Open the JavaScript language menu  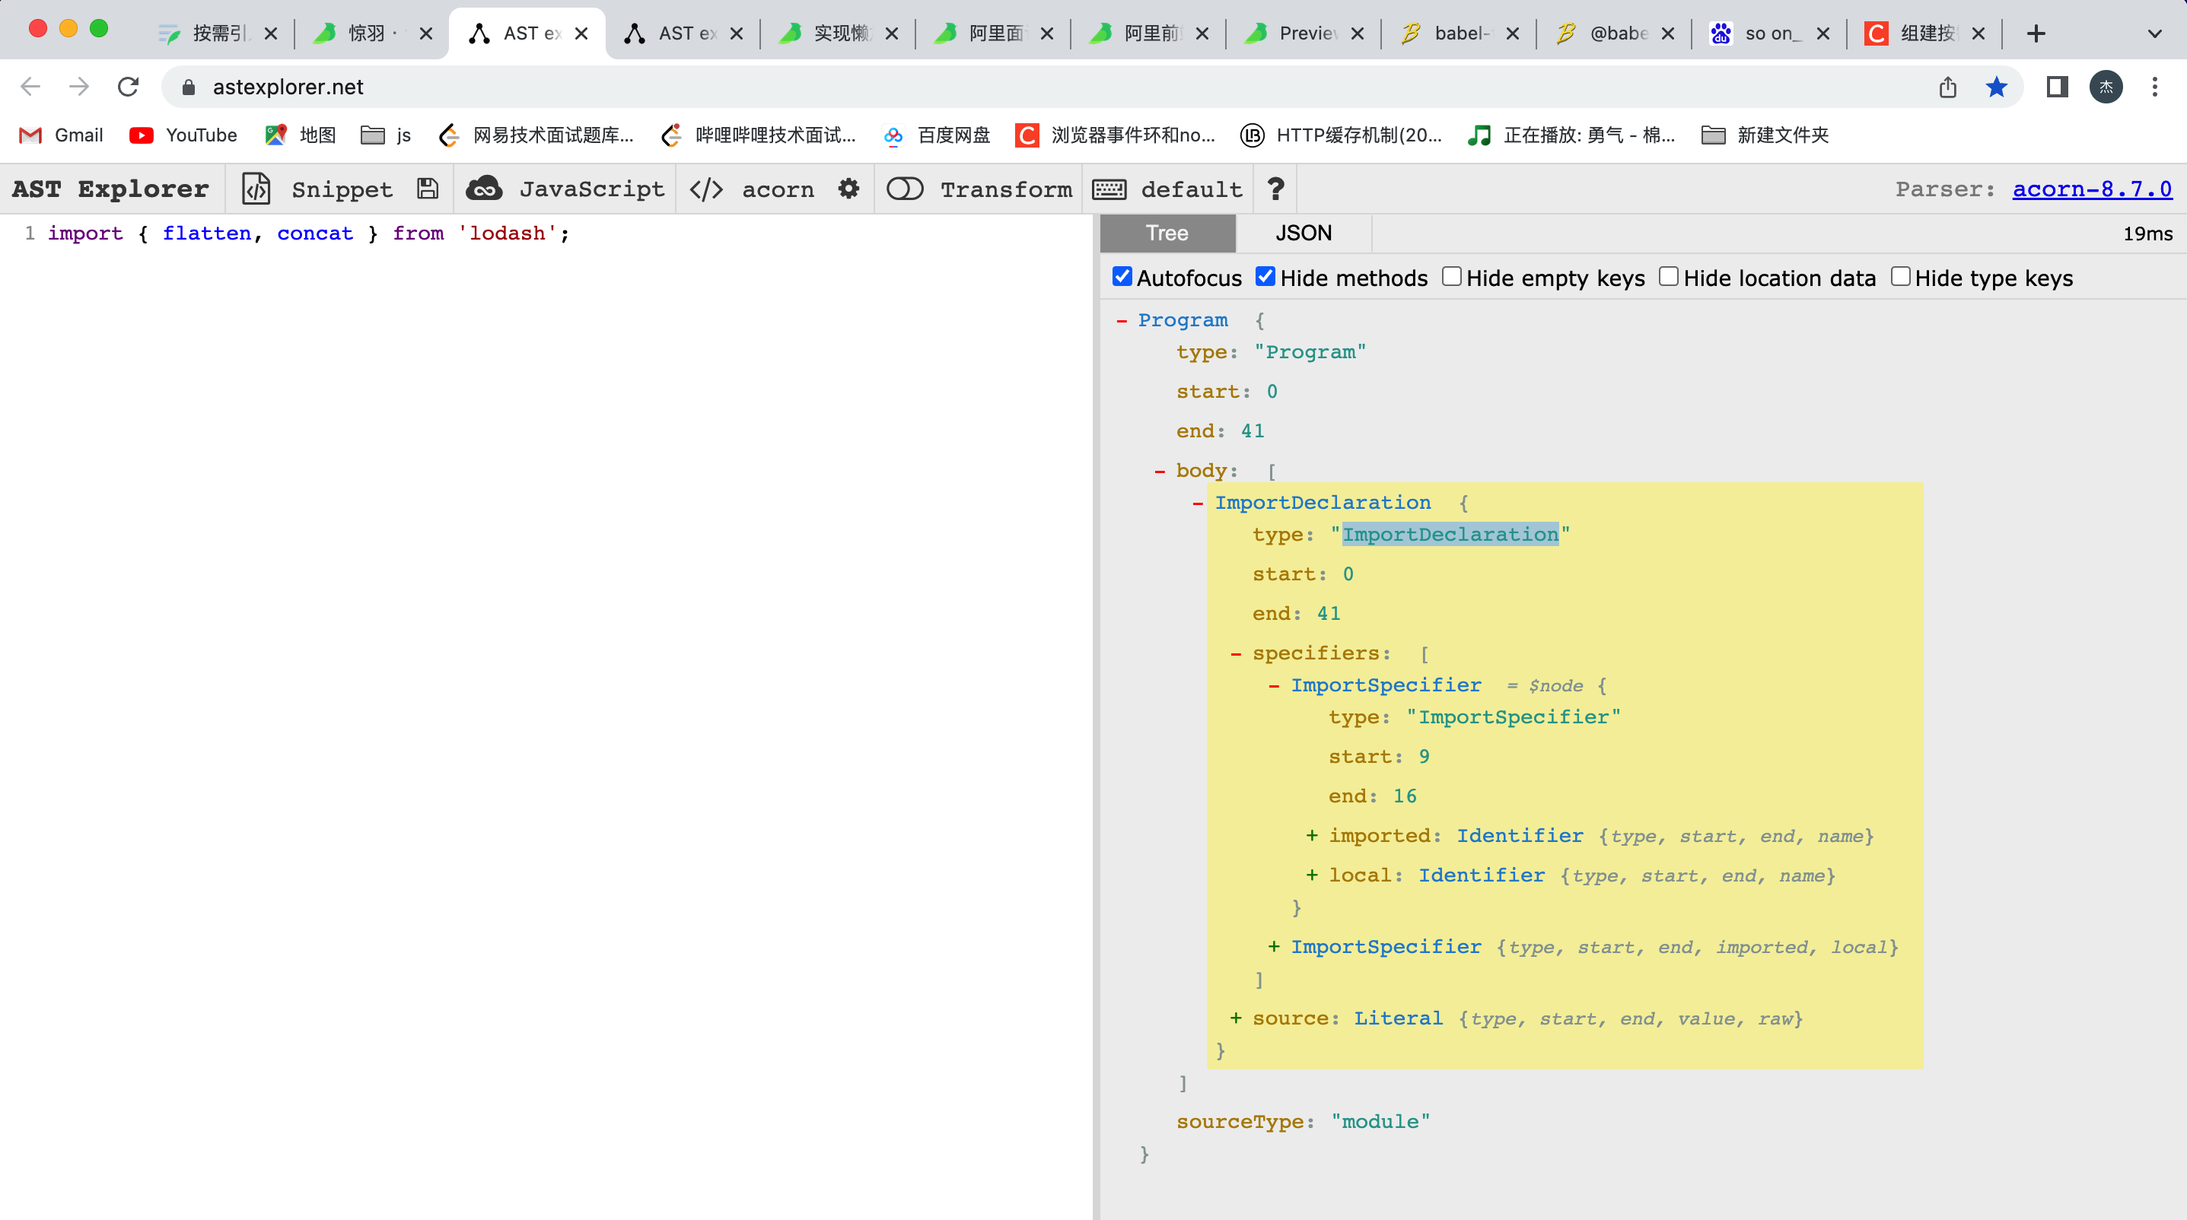[566, 189]
